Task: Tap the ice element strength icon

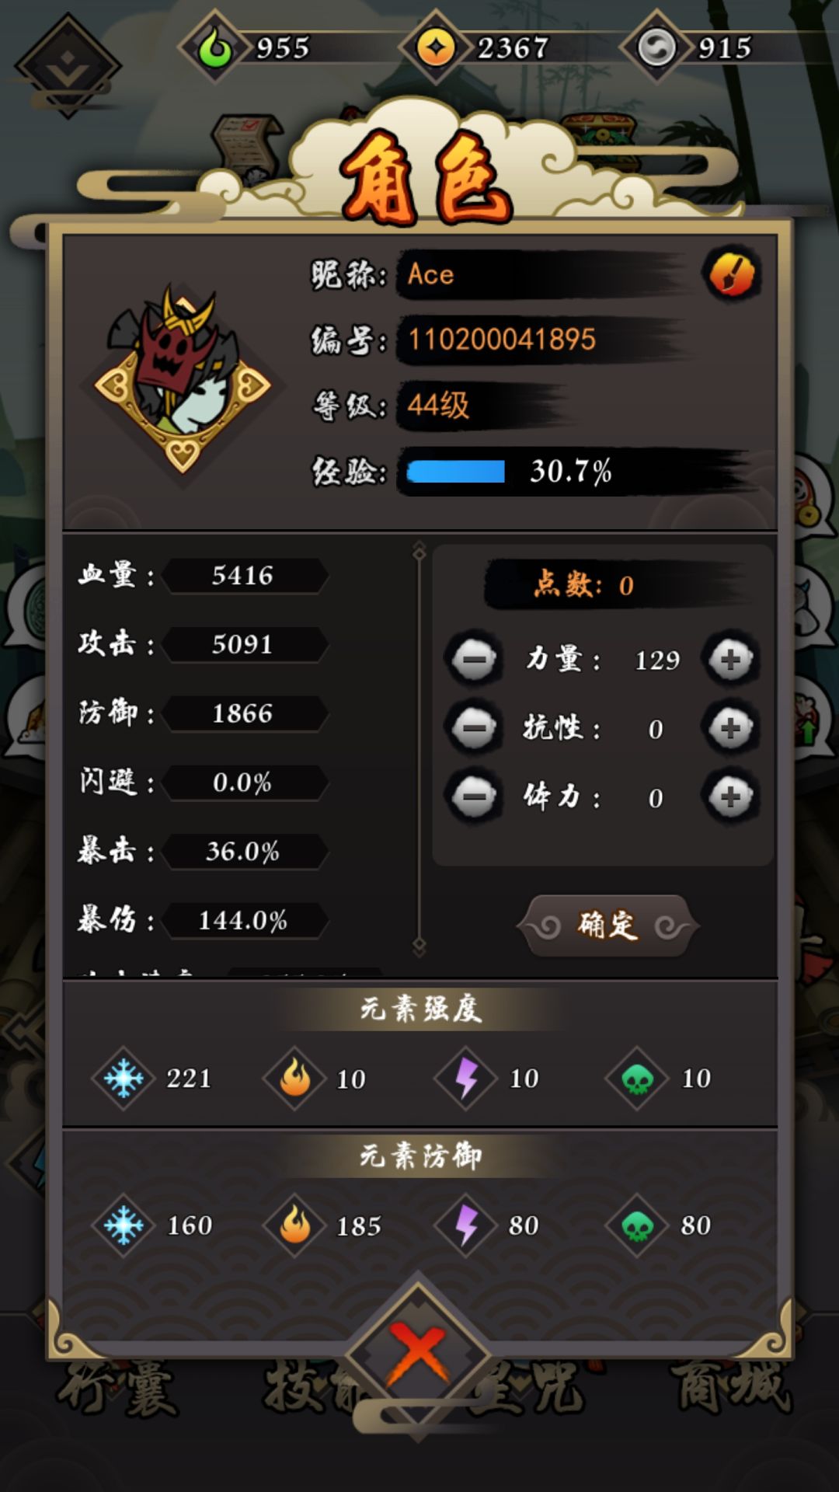Action: (x=124, y=1079)
